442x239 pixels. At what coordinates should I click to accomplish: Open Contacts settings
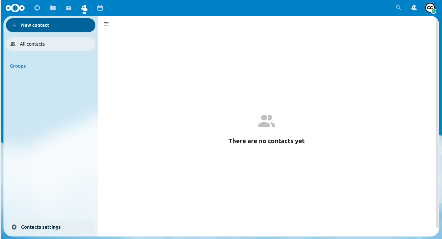(x=41, y=227)
